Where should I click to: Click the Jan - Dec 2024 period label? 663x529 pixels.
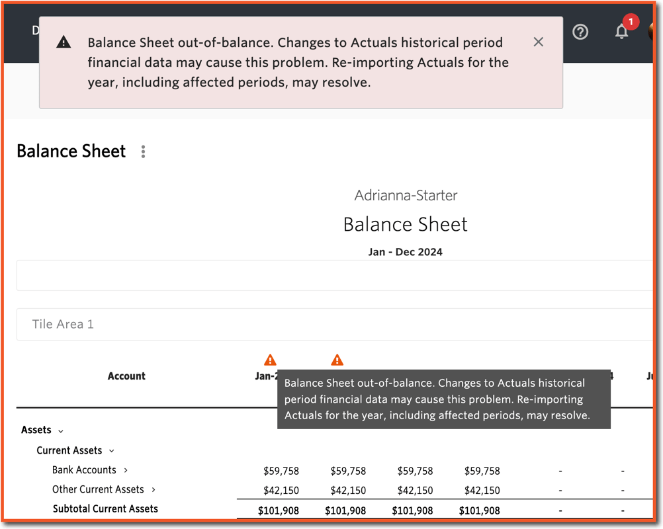[x=405, y=252]
